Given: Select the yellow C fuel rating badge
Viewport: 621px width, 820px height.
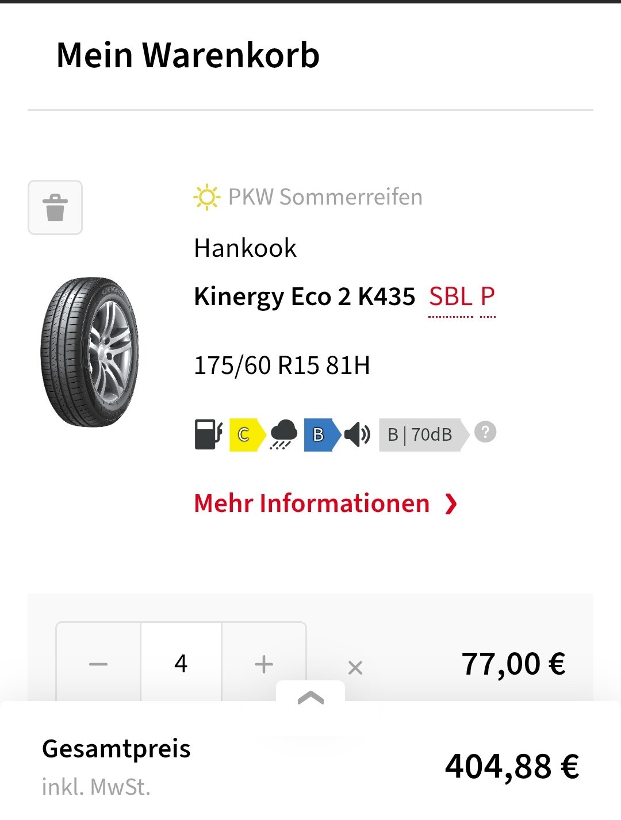Looking at the screenshot, I should coord(247,434).
